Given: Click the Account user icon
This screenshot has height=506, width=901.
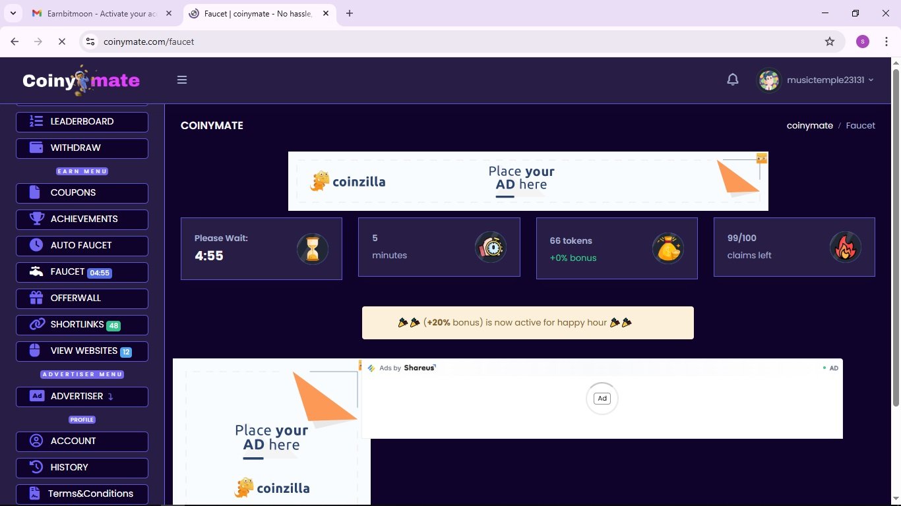Looking at the screenshot, I should pos(37,441).
